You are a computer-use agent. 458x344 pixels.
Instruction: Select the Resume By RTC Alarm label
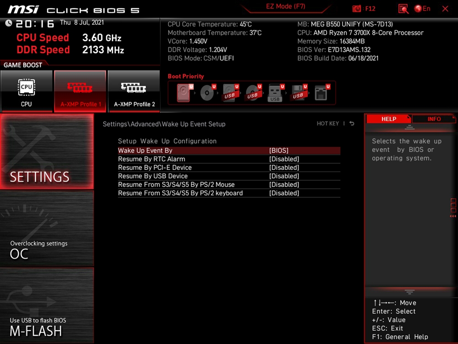(152, 159)
